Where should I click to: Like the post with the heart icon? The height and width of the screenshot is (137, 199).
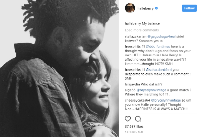(128, 119)
